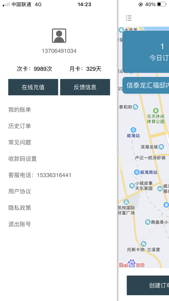Tap the phone number 13706491034
169x301 pixels.
59,51
